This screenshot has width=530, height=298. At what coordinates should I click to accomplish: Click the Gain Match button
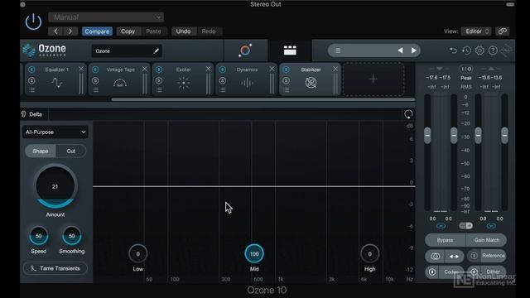pos(487,240)
